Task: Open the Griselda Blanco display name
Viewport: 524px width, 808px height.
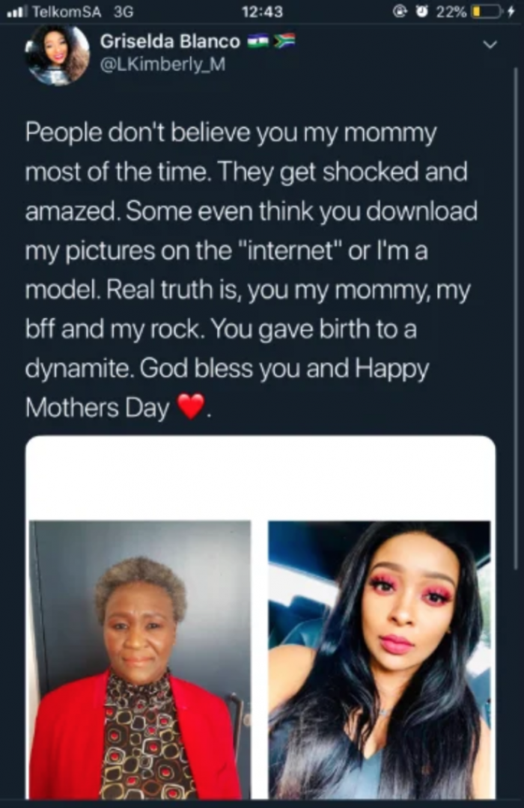Action: (170, 41)
